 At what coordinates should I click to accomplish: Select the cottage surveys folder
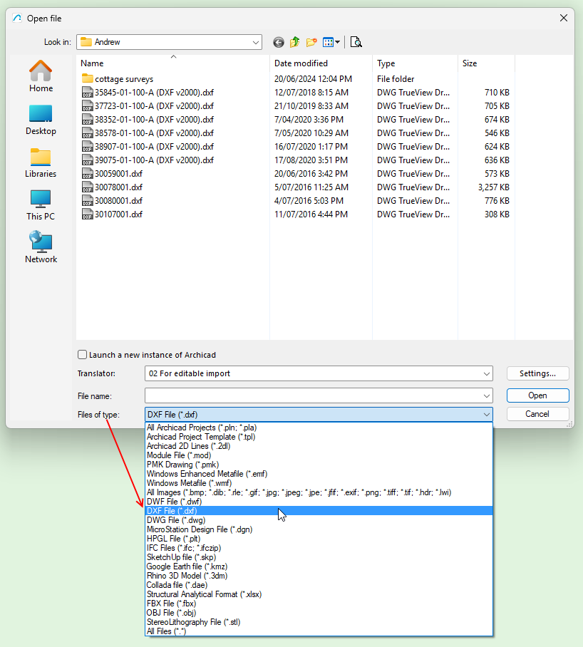pos(118,79)
